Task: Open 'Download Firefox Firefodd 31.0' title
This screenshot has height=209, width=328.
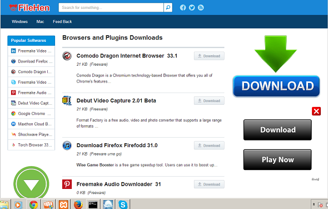Action: [117, 145]
